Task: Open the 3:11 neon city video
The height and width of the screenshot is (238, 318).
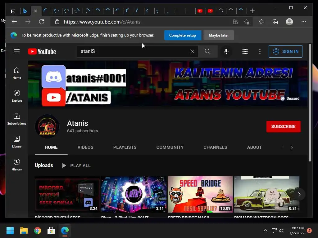Action: (x=134, y=194)
